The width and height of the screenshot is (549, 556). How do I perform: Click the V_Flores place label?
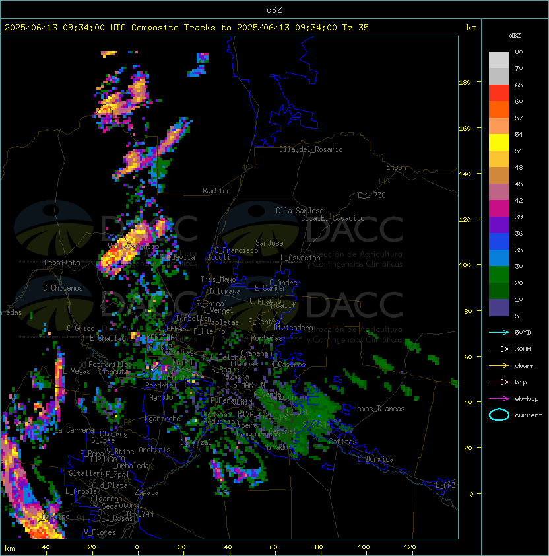tap(100, 532)
